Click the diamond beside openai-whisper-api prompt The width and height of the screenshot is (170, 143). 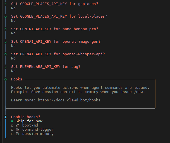pos(6,54)
